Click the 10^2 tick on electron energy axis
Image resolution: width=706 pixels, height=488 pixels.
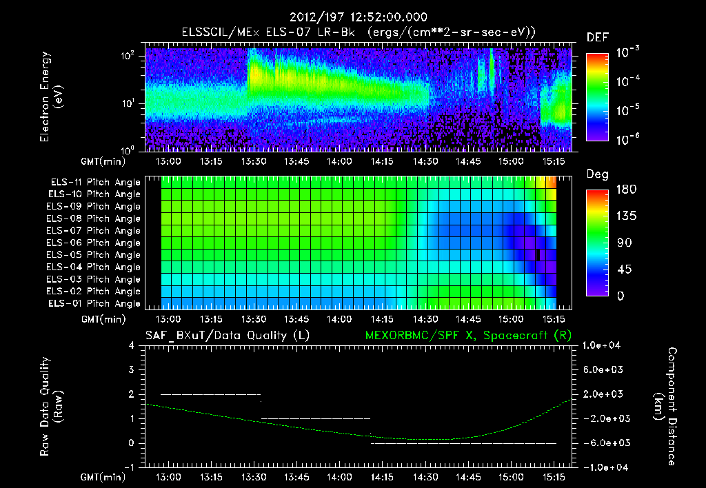(128, 56)
